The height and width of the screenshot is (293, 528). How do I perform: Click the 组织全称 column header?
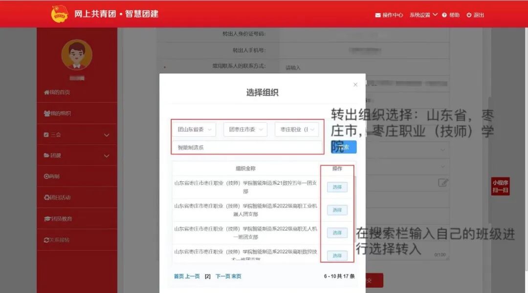[245, 169]
